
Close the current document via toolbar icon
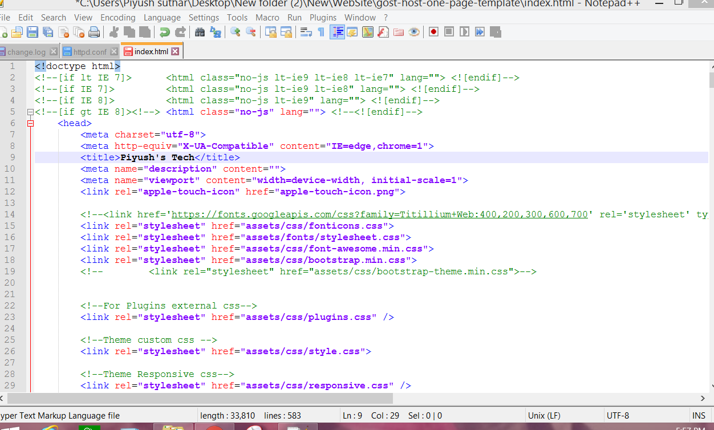[63, 32]
